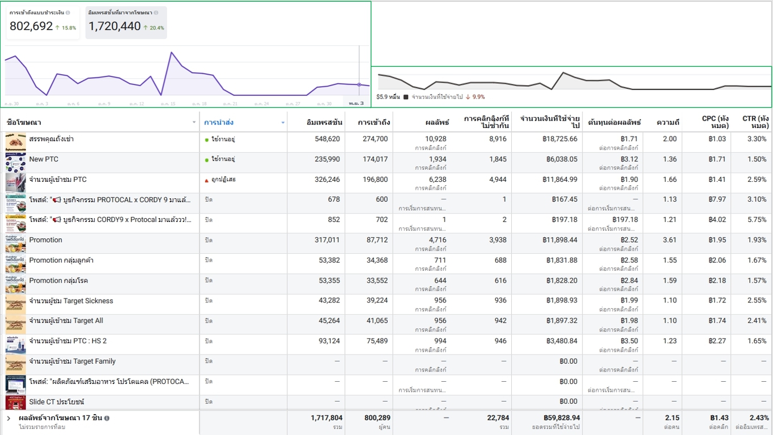The height and width of the screenshot is (435, 773).
Task: Click info icon beside การเข้าถึงแบบชำระเงิน
Action: [68, 12]
